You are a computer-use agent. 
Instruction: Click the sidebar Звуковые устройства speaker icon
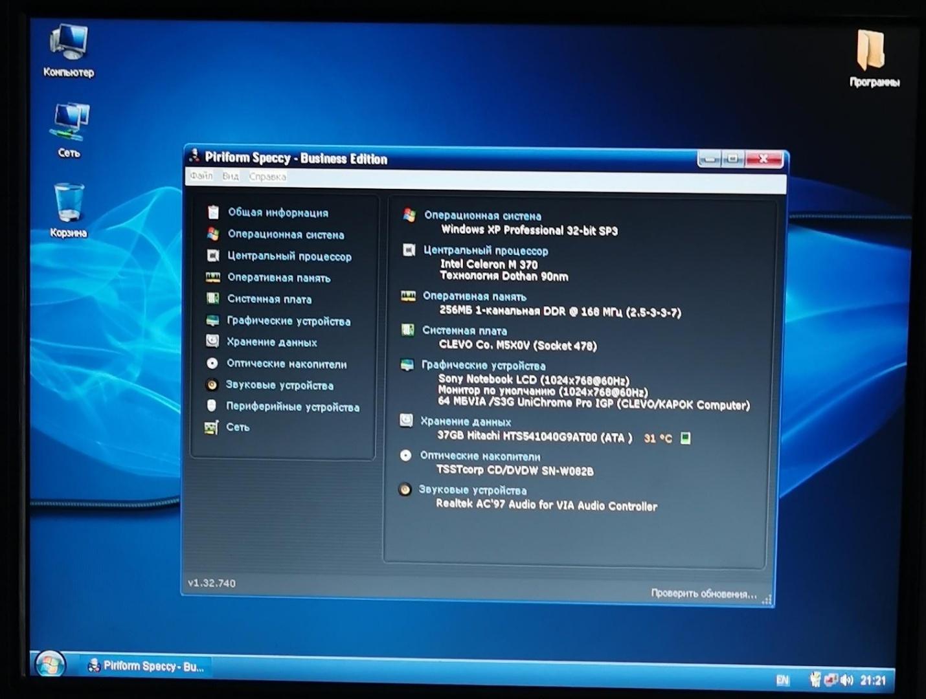[212, 384]
